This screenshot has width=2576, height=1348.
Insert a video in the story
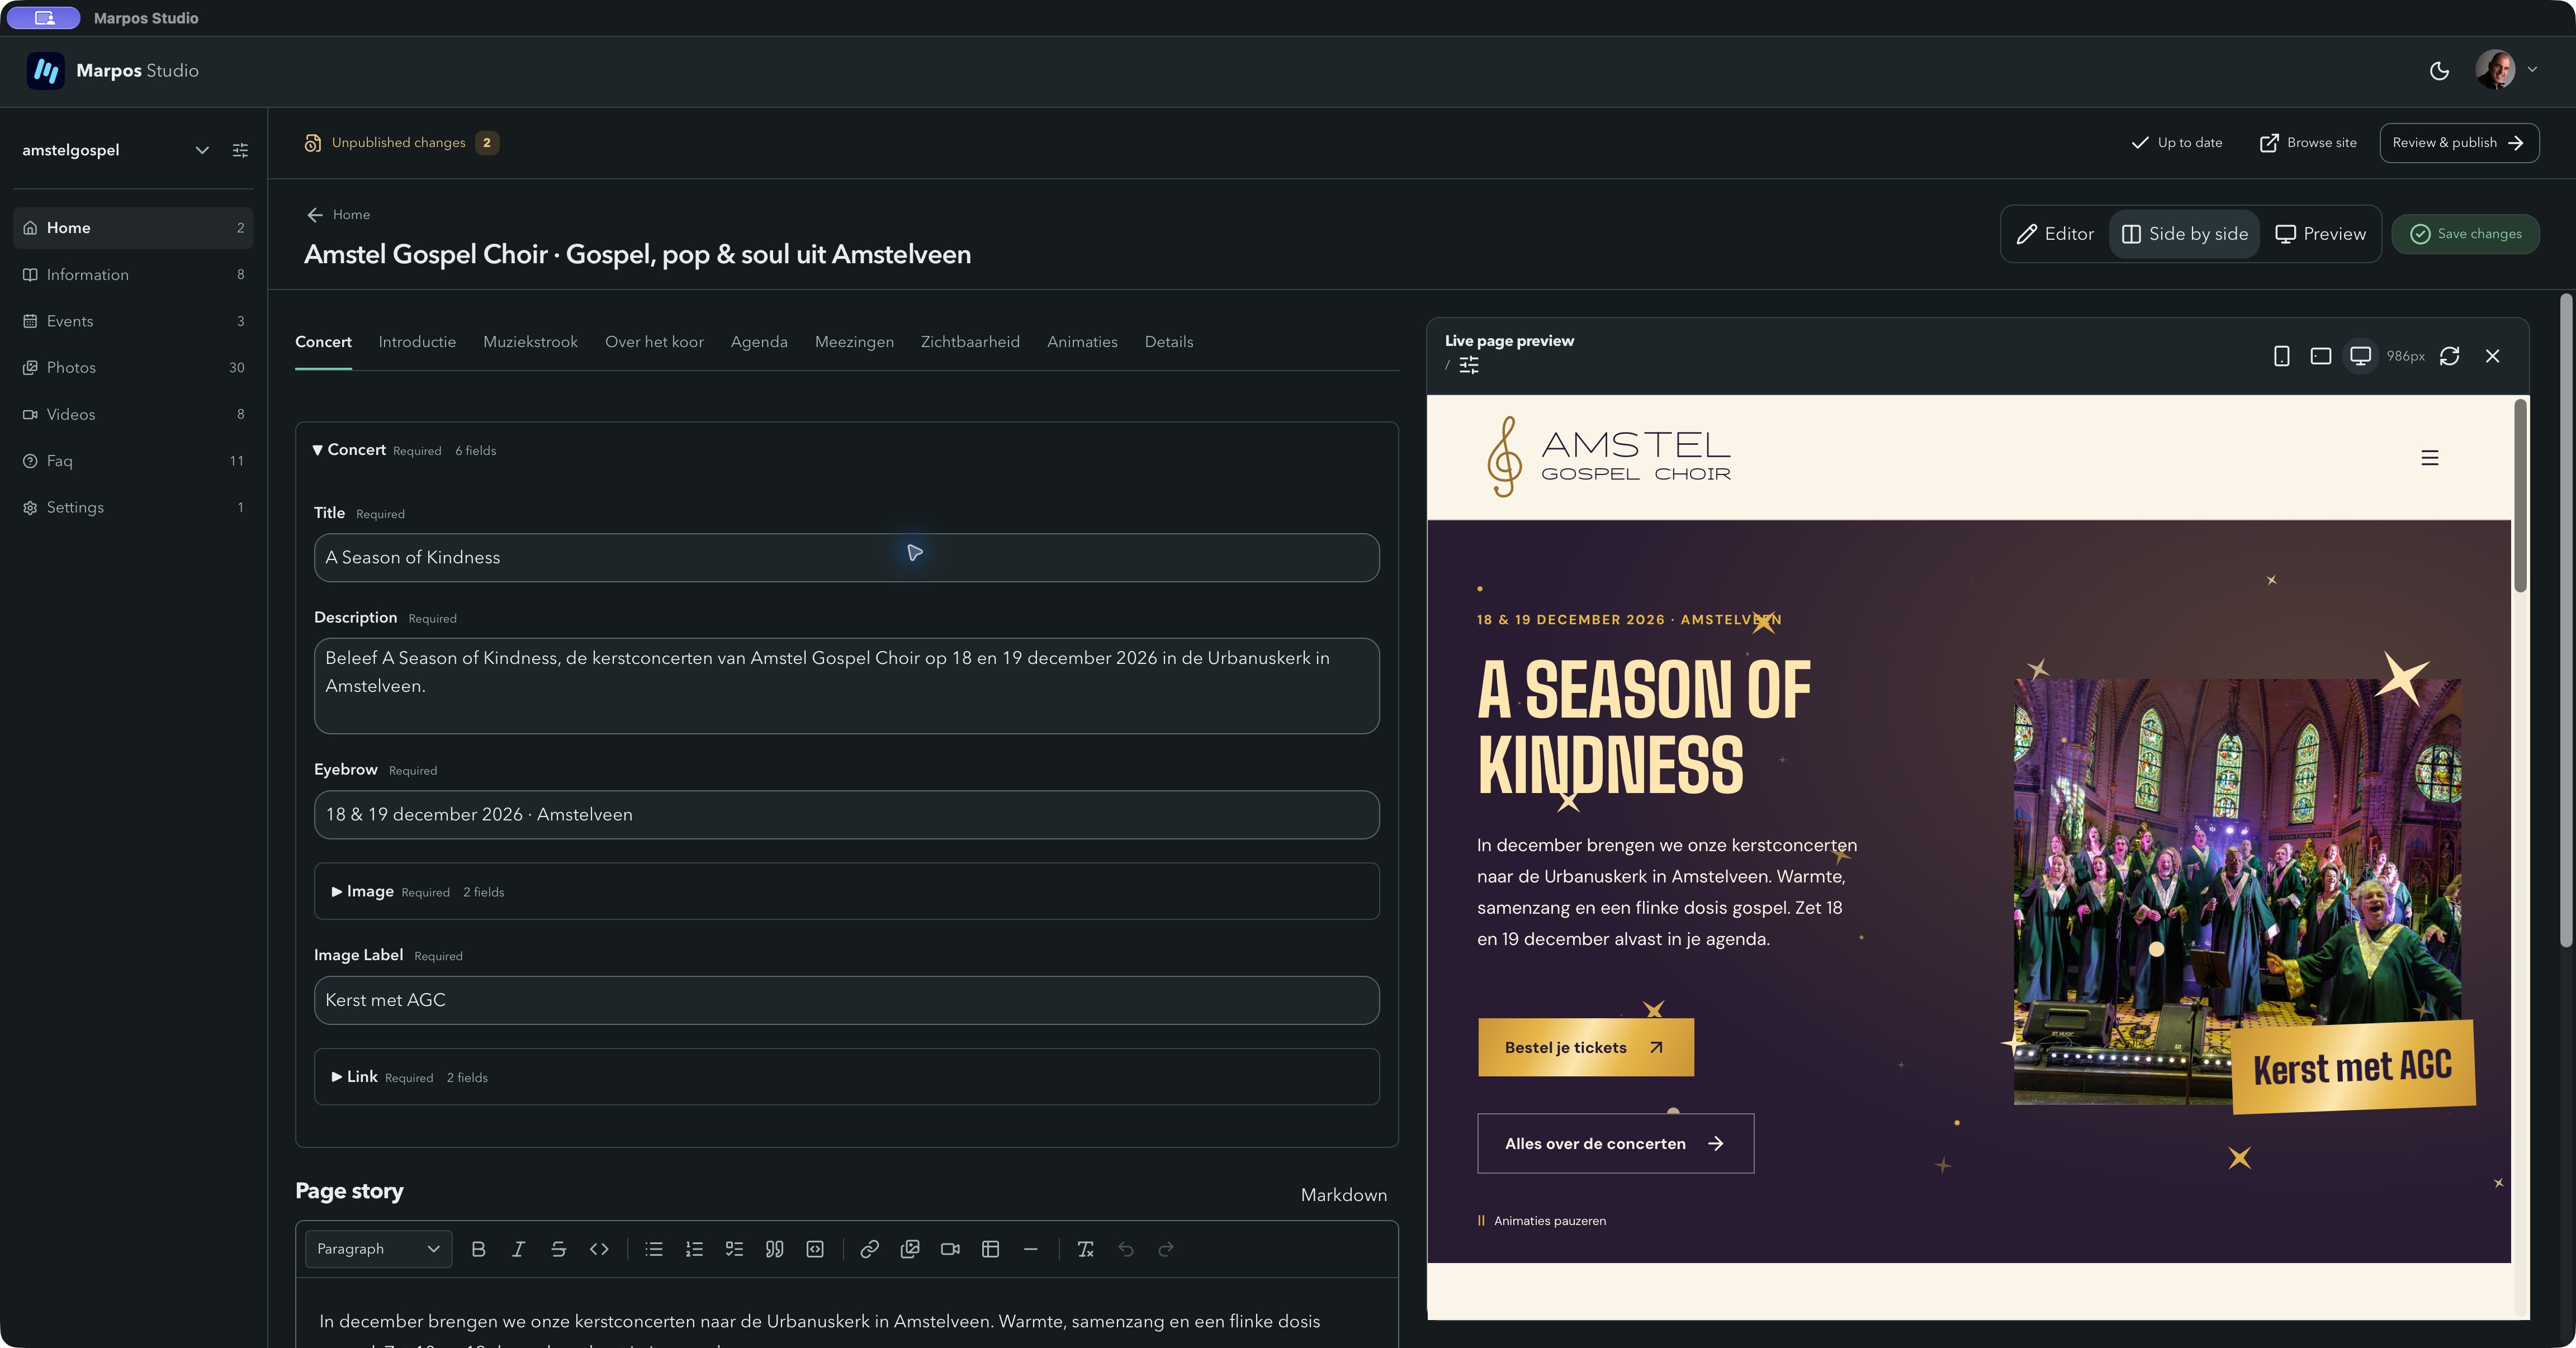point(950,1249)
